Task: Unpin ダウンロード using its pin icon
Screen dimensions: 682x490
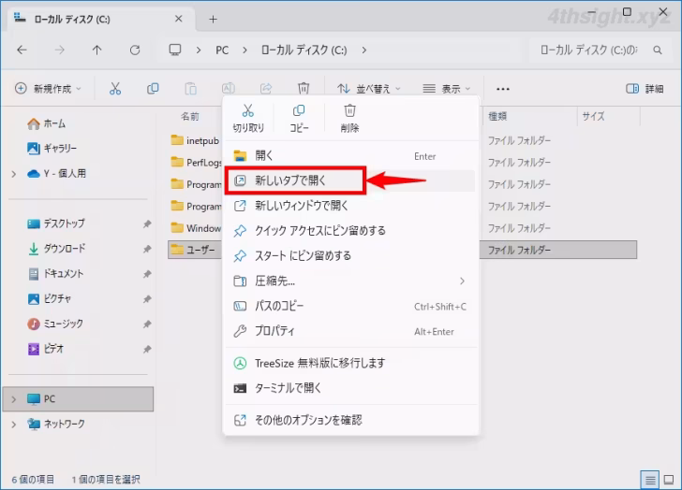Action: [147, 249]
